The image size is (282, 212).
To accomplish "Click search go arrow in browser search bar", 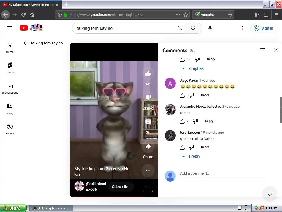I will (x=230, y=15).
